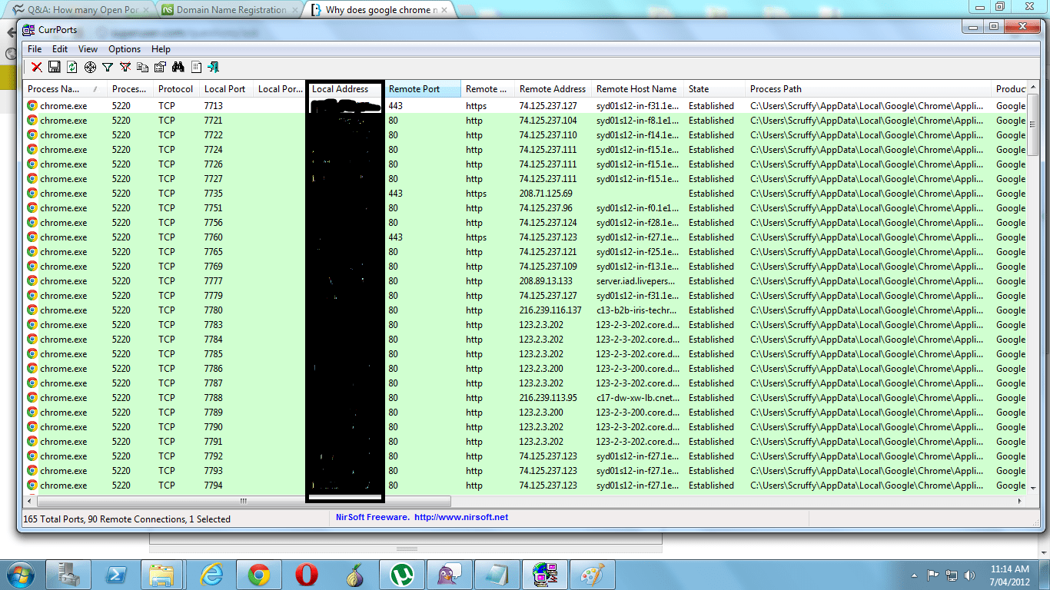Open uTorrent from the taskbar
The image size is (1050, 590).
click(403, 574)
